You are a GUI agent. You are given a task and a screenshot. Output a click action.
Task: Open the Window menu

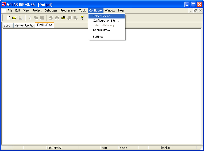pyautogui.click(x=110, y=10)
